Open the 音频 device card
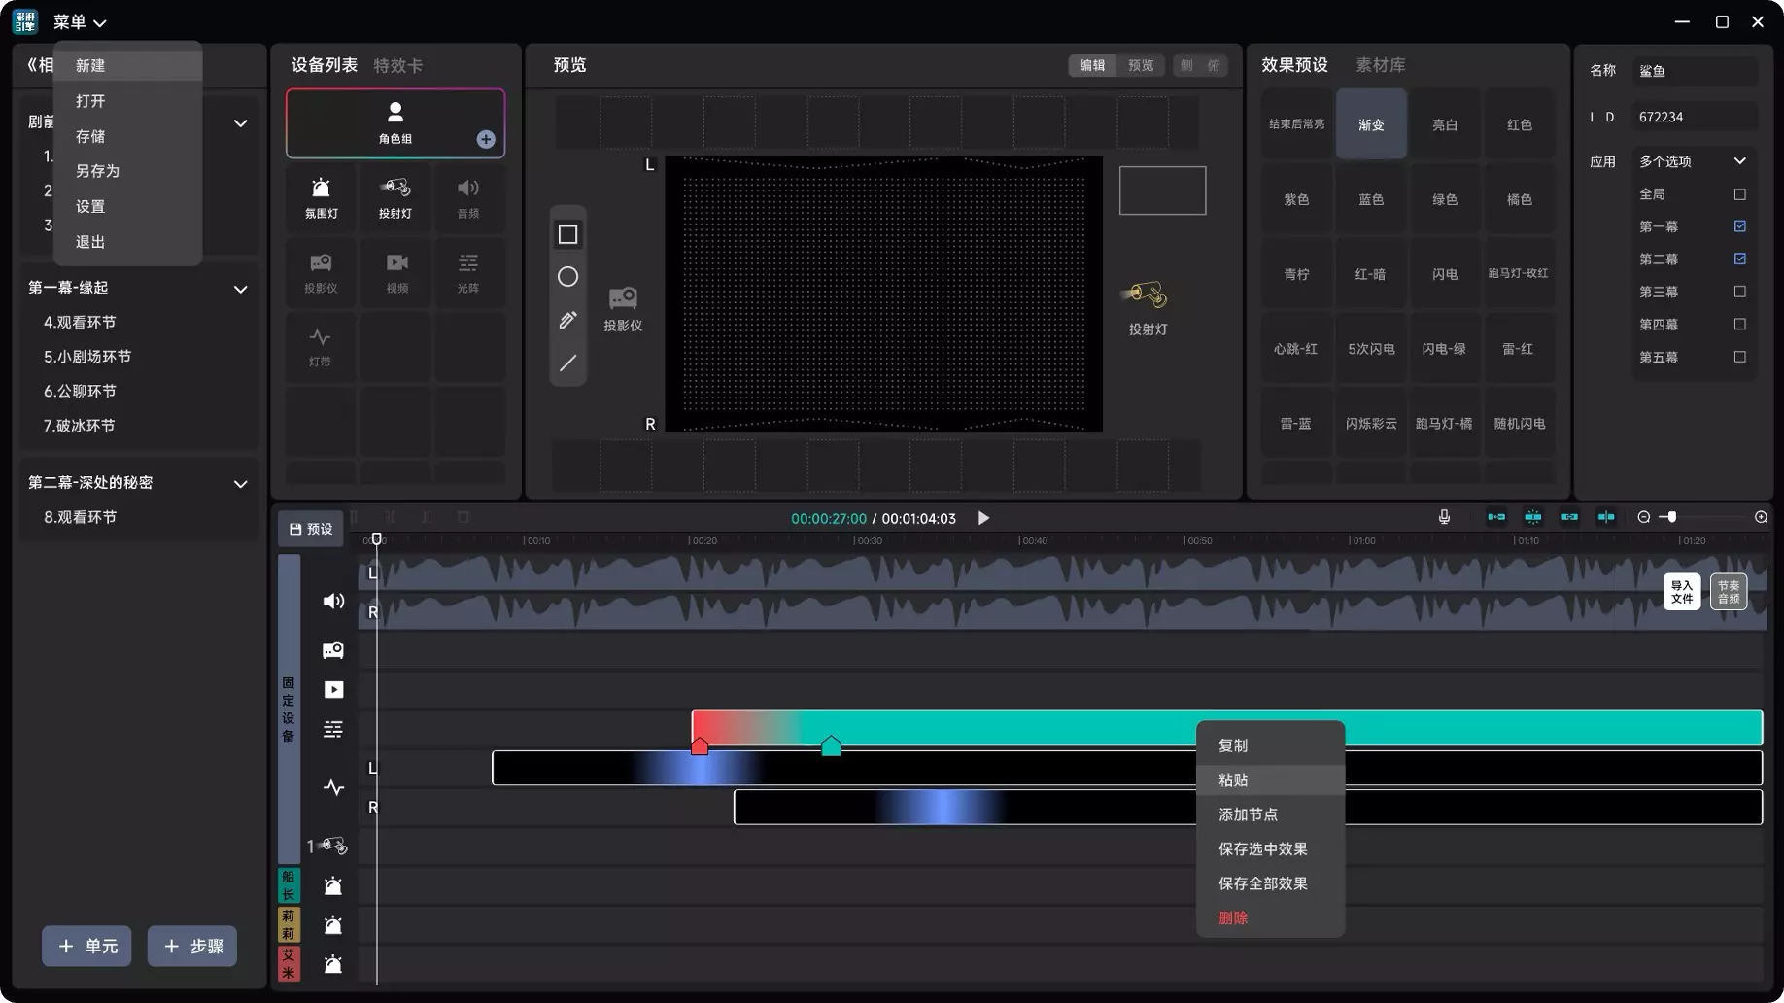Image resolution: width=1784 pixels, height=1003 pixels. tap(469, 197)
